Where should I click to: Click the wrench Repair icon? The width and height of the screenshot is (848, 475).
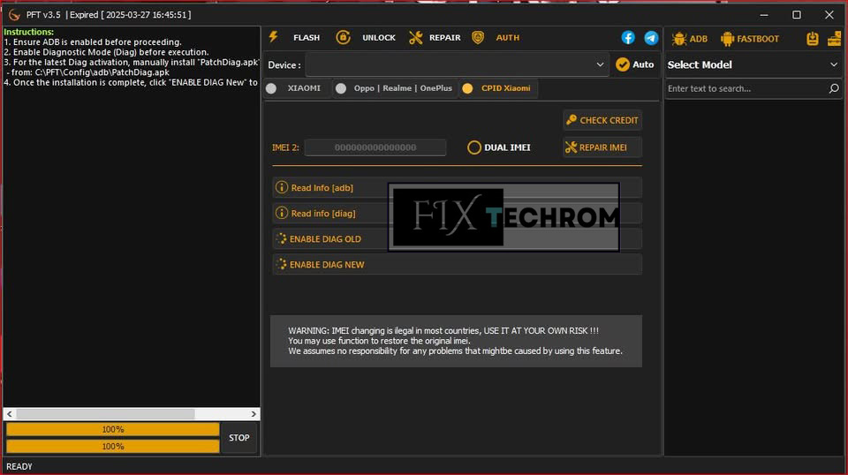tap(415, 37)
